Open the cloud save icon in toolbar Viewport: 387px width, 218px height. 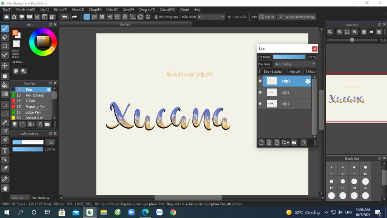coord(6,17)
